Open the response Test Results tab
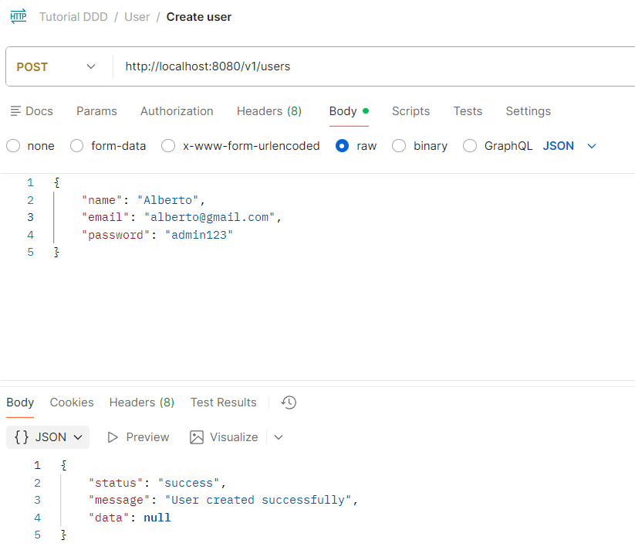 tap(223, 402)
